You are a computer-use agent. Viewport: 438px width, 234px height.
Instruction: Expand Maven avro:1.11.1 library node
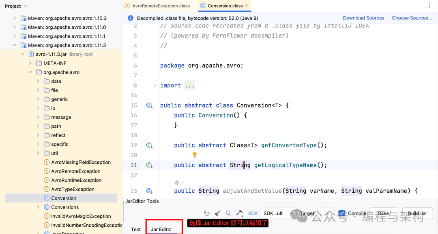coord(15,36)
